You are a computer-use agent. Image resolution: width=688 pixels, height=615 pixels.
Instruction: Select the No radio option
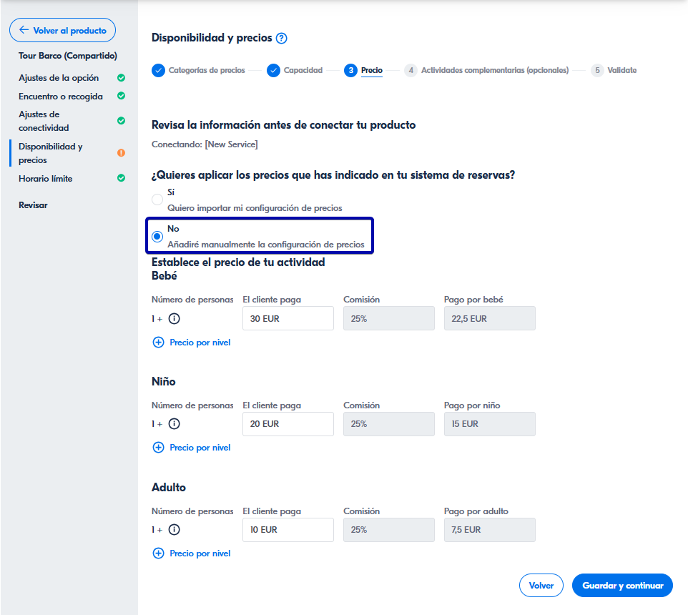[157, 237]
